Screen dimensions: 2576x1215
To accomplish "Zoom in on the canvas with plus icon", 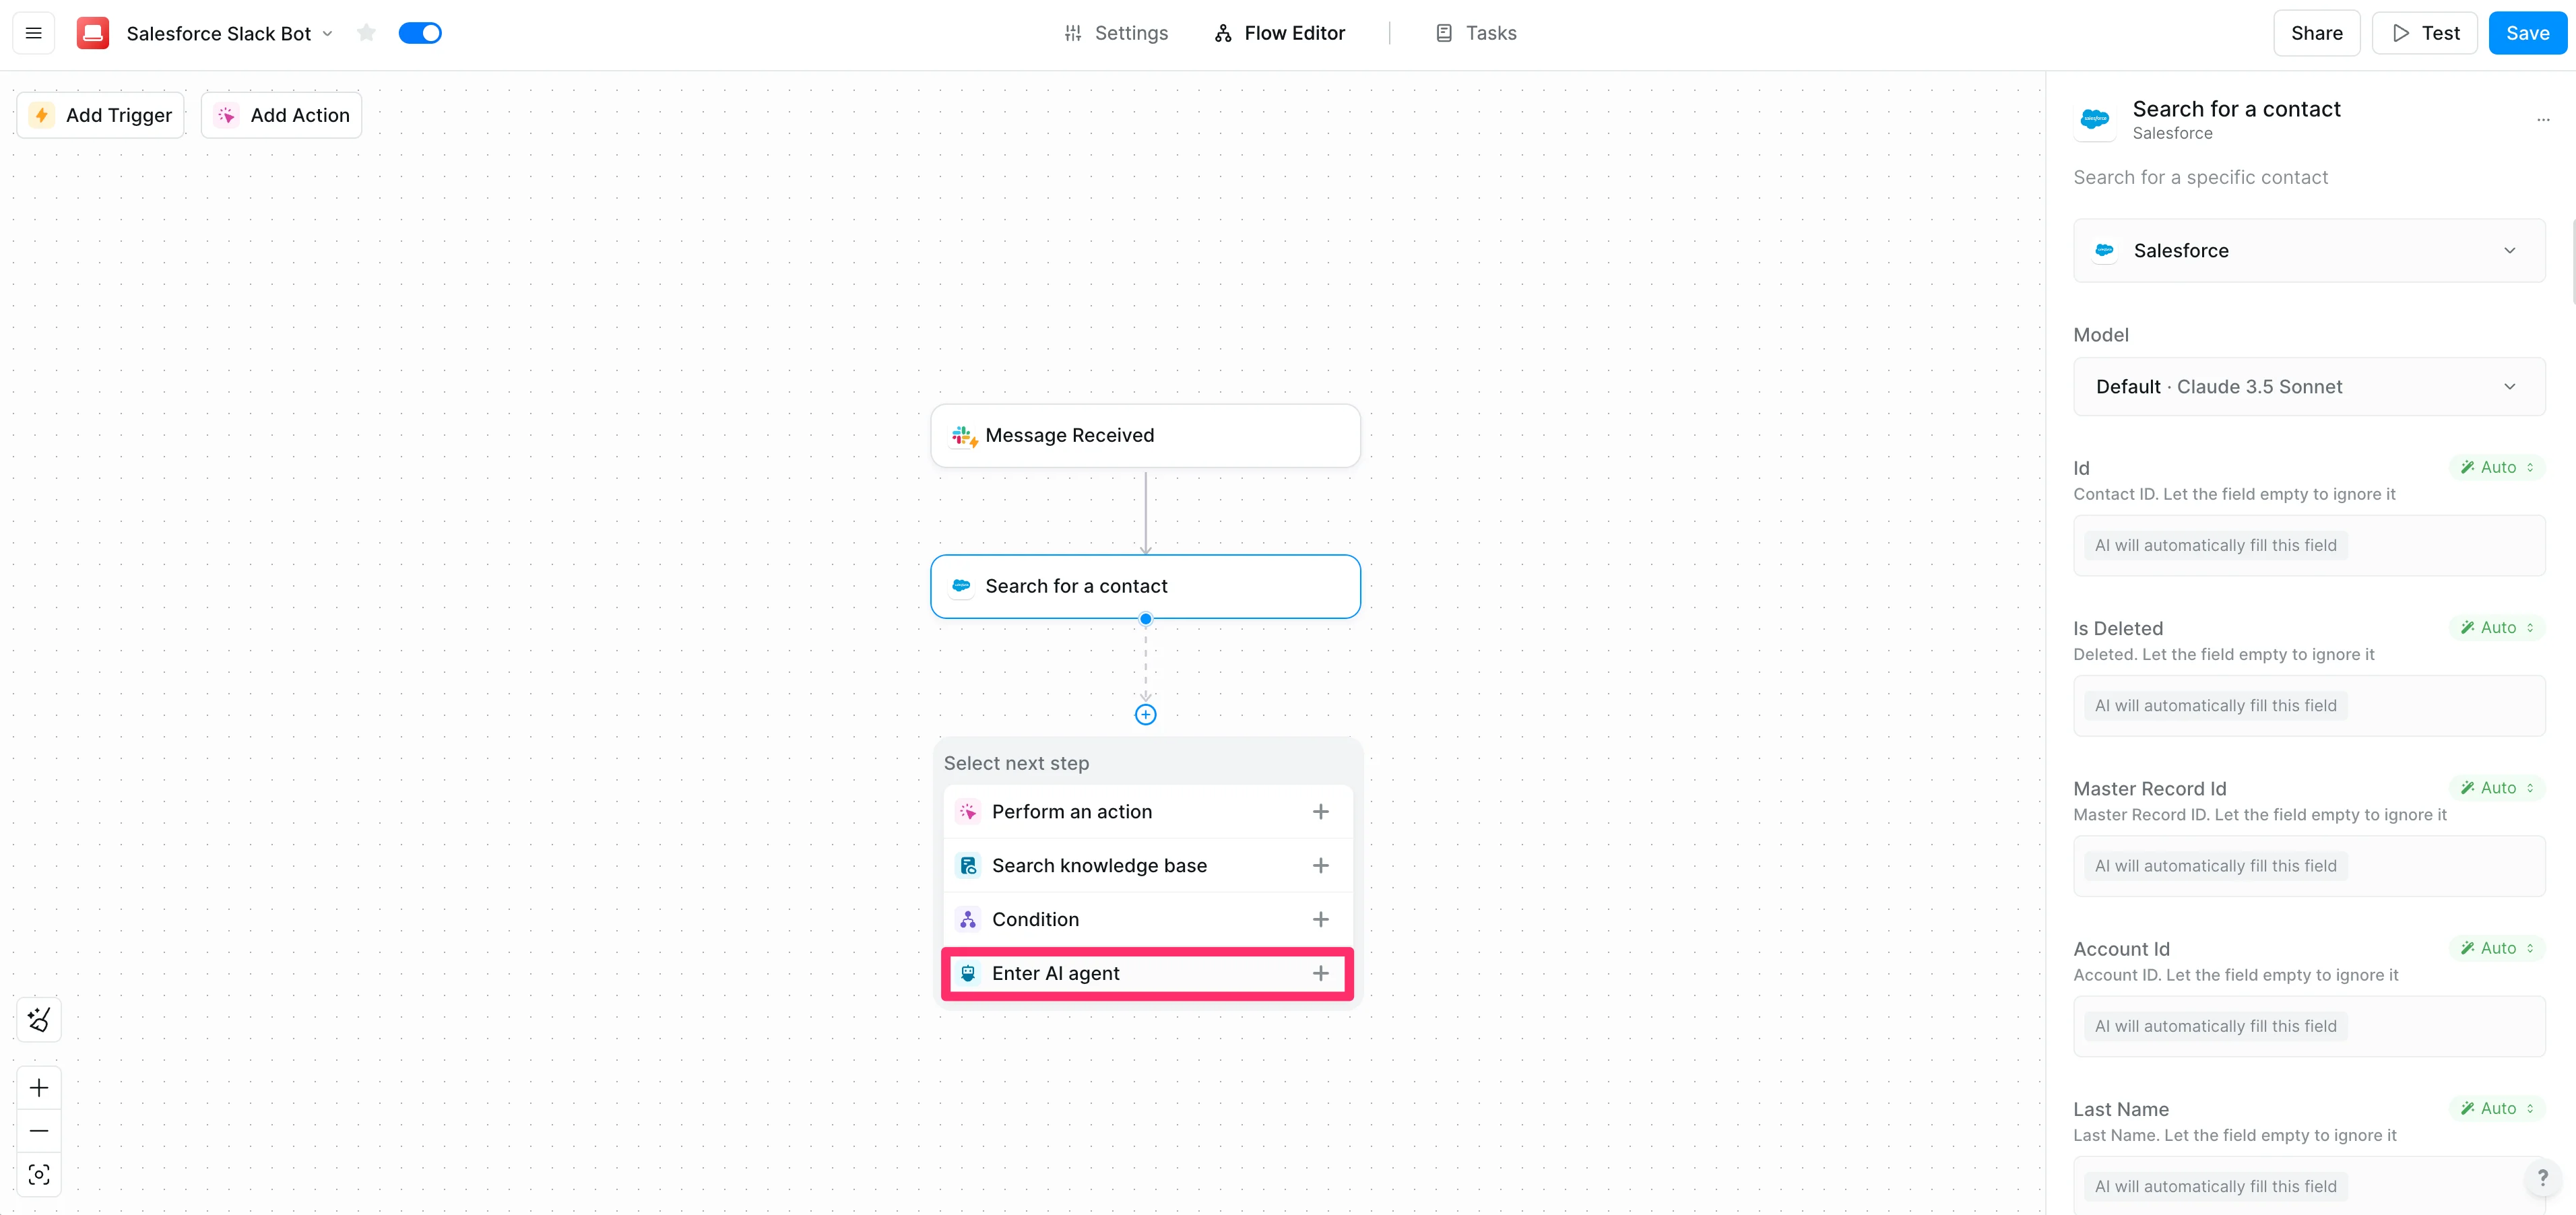I will point(39,1088).
